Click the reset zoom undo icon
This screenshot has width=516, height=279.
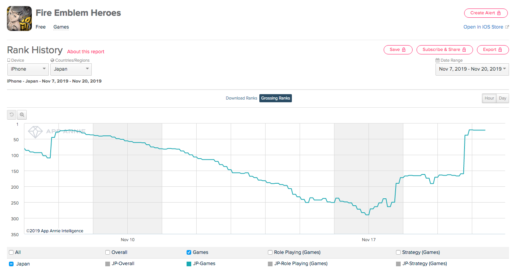(12, 115)
